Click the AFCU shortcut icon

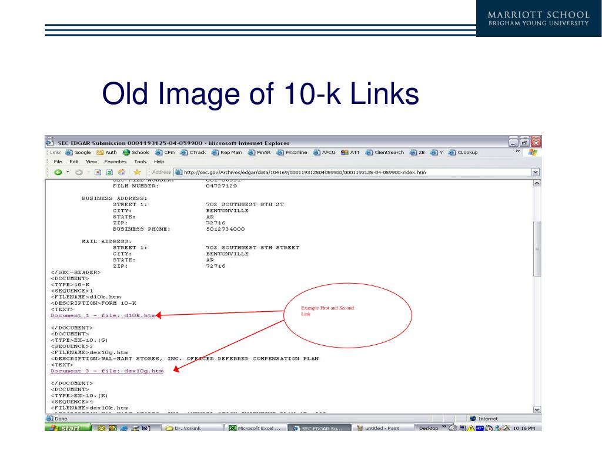317,152
